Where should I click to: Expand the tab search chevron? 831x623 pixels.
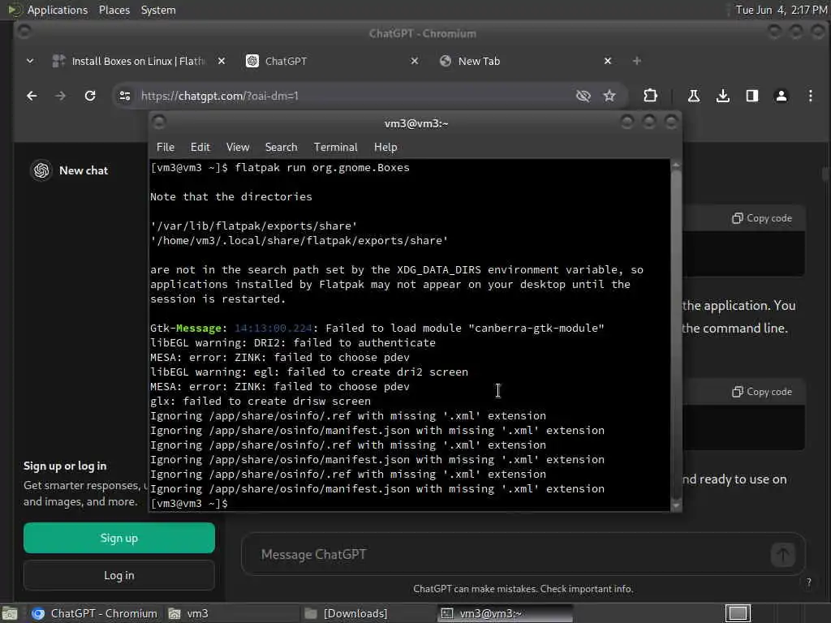click(x=30, y=61)
